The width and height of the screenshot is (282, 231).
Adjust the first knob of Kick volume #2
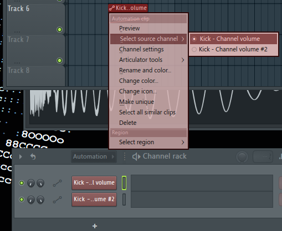click(31, 200)
